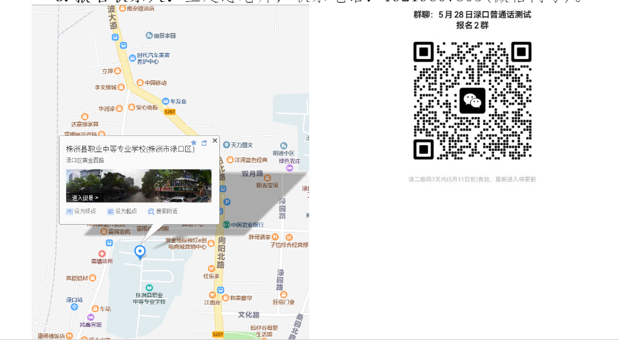Click the 设为终点 destination link
Screen dimensions: 619x340
tap(81, 211)
